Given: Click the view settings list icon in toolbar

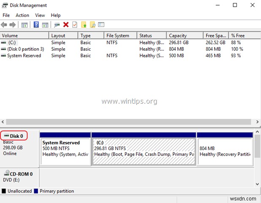Looking at the screenshot, I should pyautogui.click(x=101, y=25).
